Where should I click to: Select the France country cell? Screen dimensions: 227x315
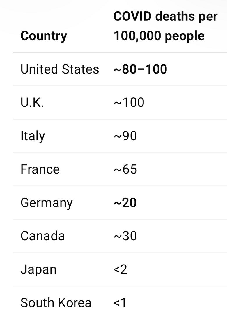point(40,169)
